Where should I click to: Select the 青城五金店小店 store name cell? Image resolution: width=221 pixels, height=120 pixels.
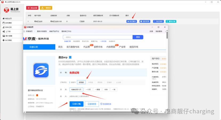(x=56, y=22)
